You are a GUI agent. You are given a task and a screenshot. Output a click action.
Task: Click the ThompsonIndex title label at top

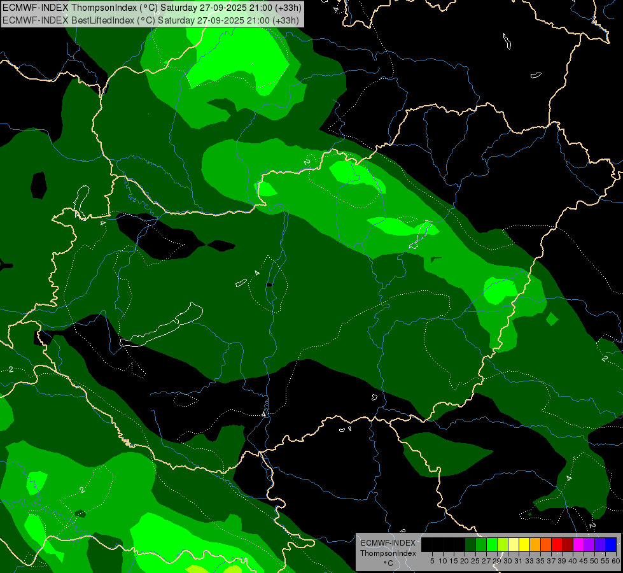pyautogui.click(x=152, y=8)
